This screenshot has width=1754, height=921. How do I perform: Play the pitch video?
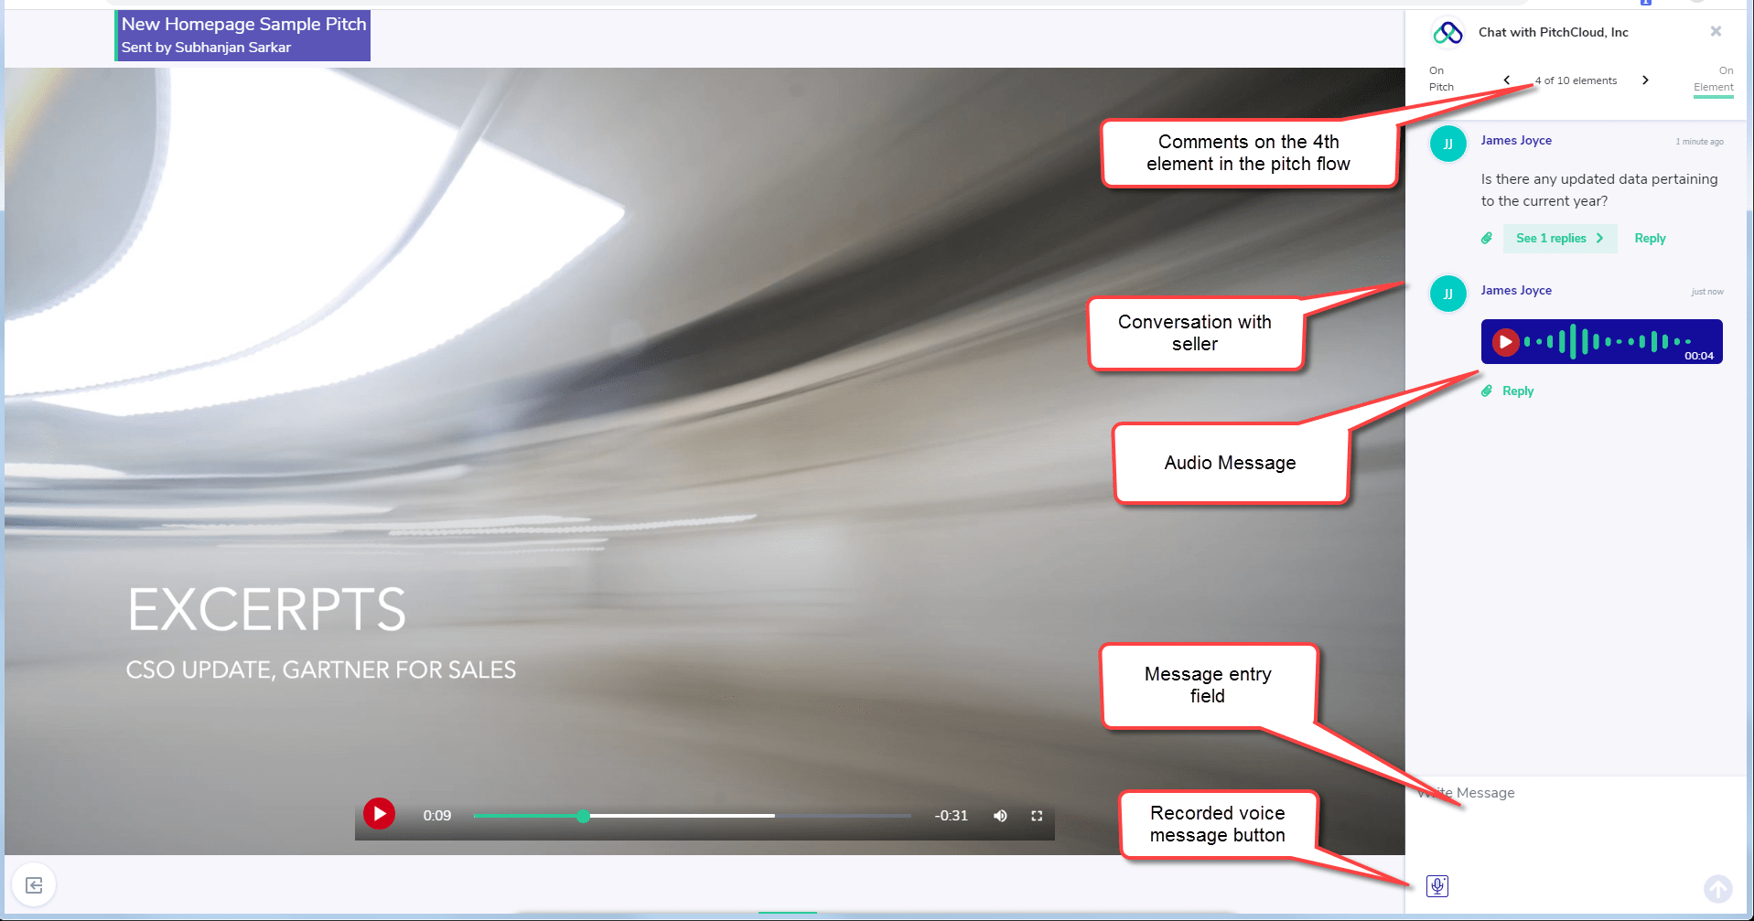[379, 813]
